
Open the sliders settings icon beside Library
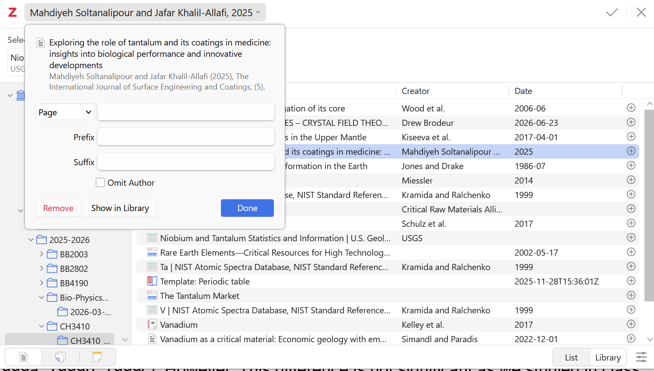(x=641, y=357)
